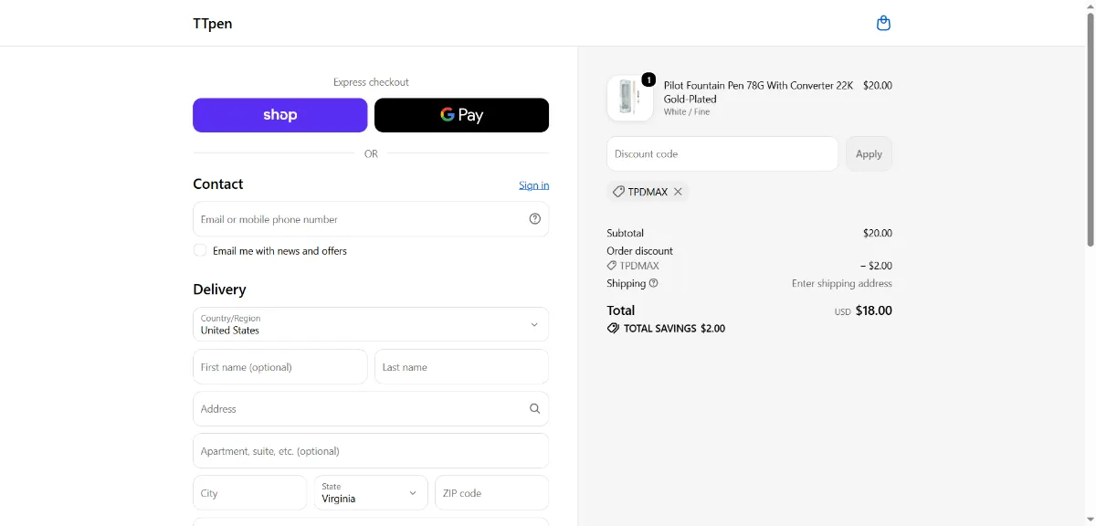
Task: Focus the City input field
Action: click(250, 493)
